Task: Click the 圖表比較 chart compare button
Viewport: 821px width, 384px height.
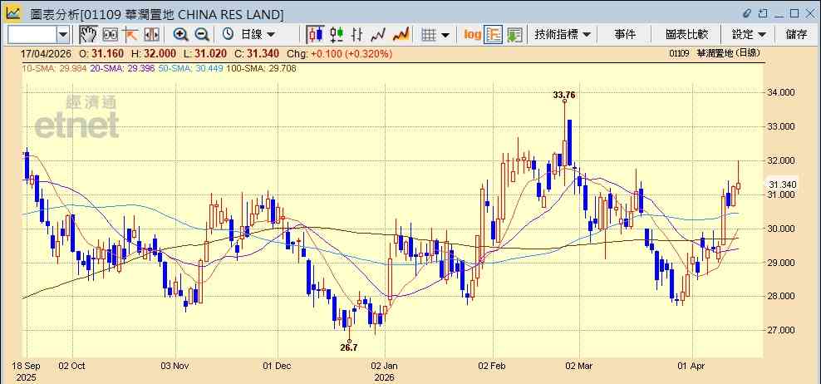Action: (686, 35)
